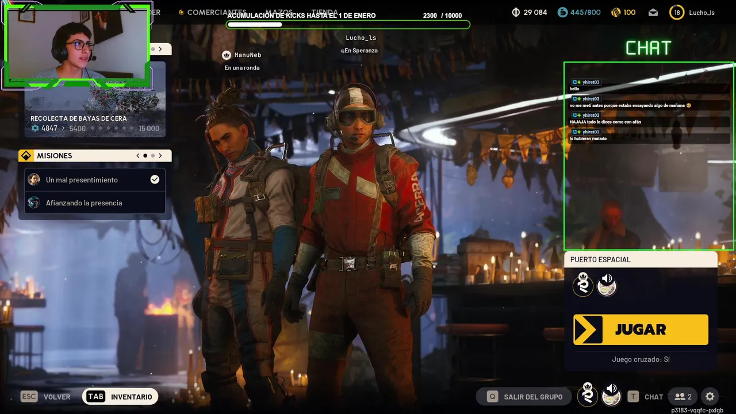Select the first missions page dot
This screenshot has height=414, width=736.
click(145, 156)
